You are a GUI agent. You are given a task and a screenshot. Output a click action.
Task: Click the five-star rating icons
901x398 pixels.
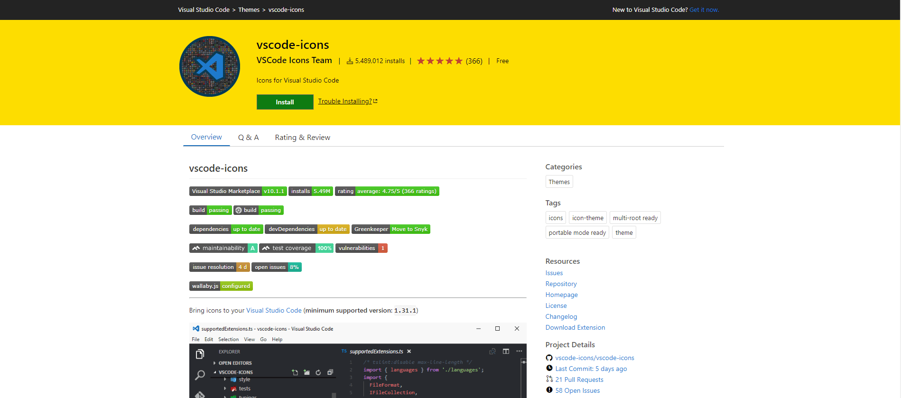click(x=440, y=61)
